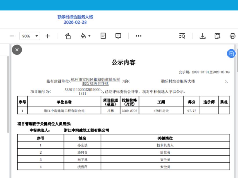Add a comment with annotation icon
Screen dimensions: 238x178
[118, 36]
